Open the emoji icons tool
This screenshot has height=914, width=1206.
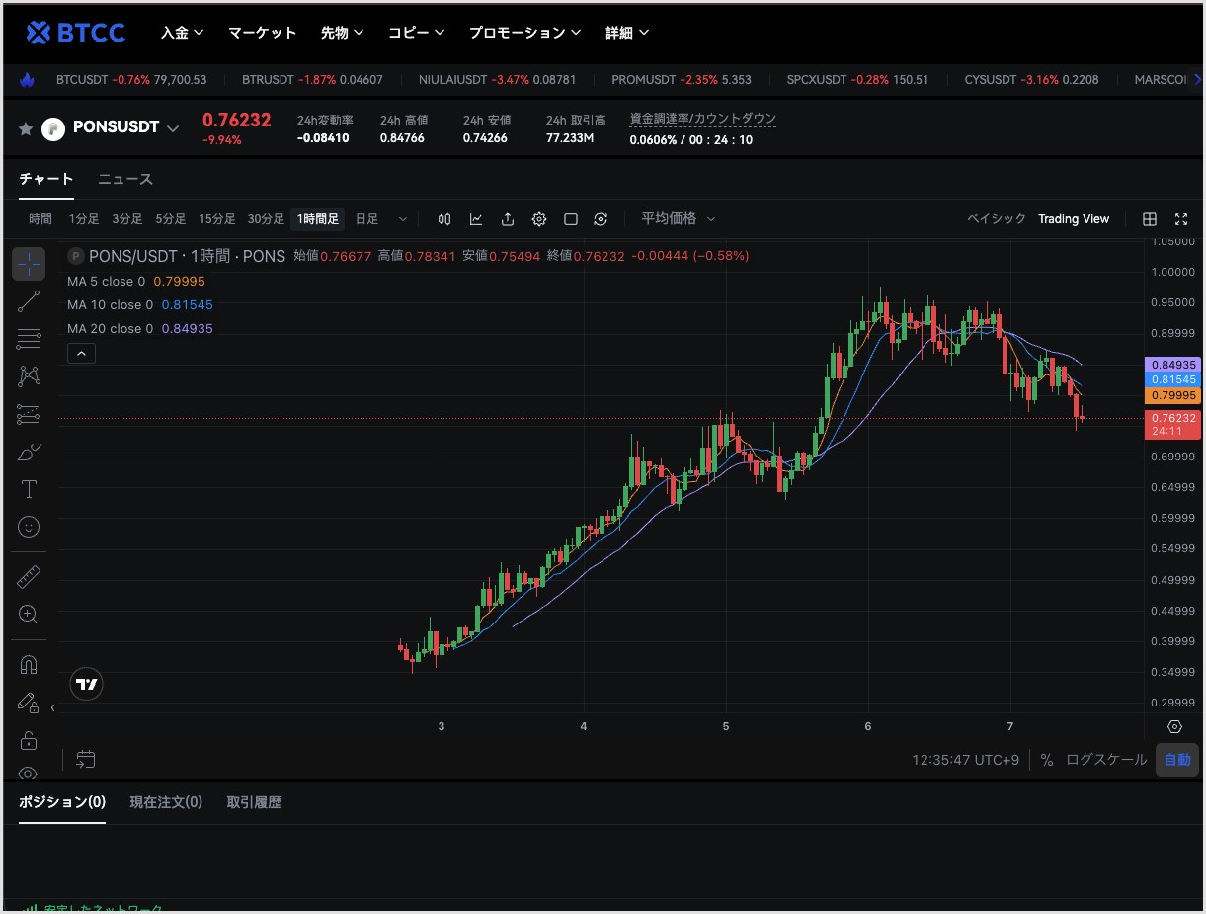[x=29, y=527]
